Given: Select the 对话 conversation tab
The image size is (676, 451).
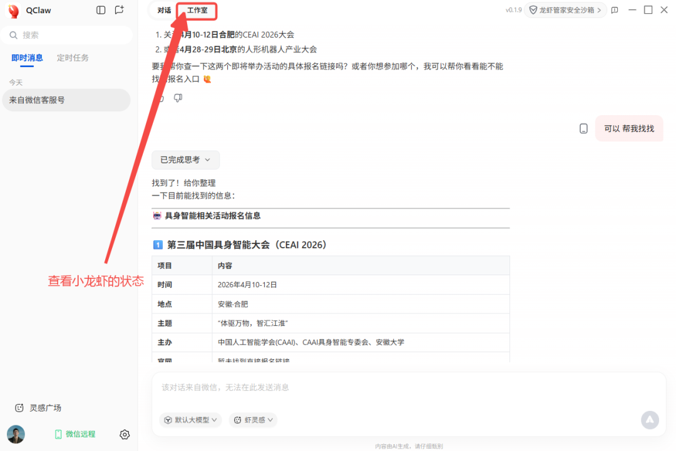Looking at the screenshot, I should click(163, 10).
